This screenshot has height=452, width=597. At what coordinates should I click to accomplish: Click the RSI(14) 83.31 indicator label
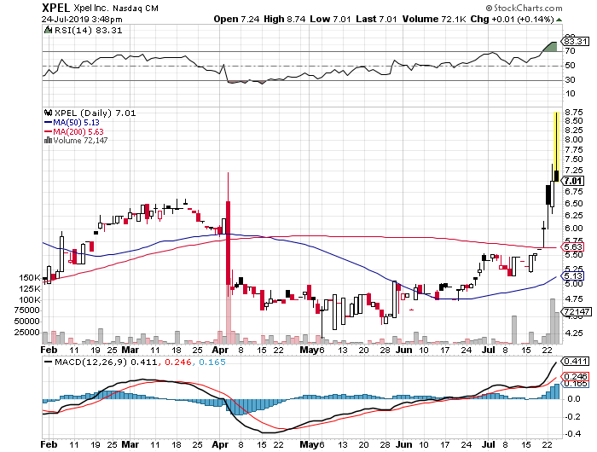pyautogui.click(x=88, y=31)
